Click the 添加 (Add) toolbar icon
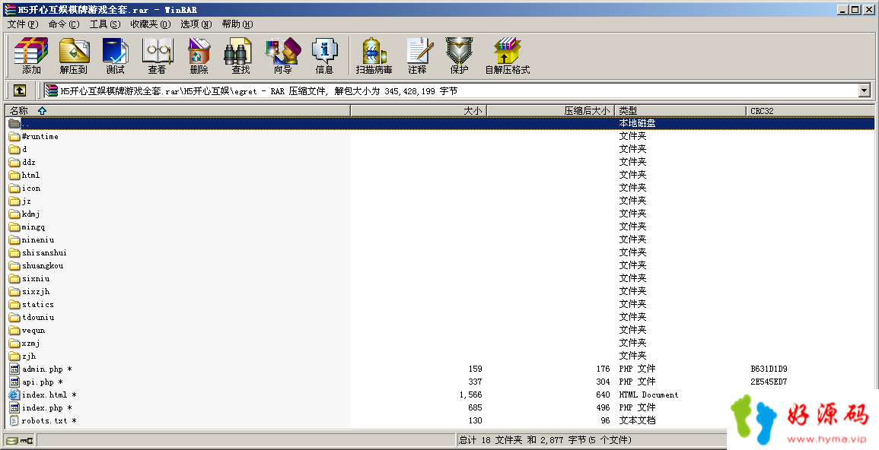The width and height of the screenshot is (879, 450). pos(31,55)
